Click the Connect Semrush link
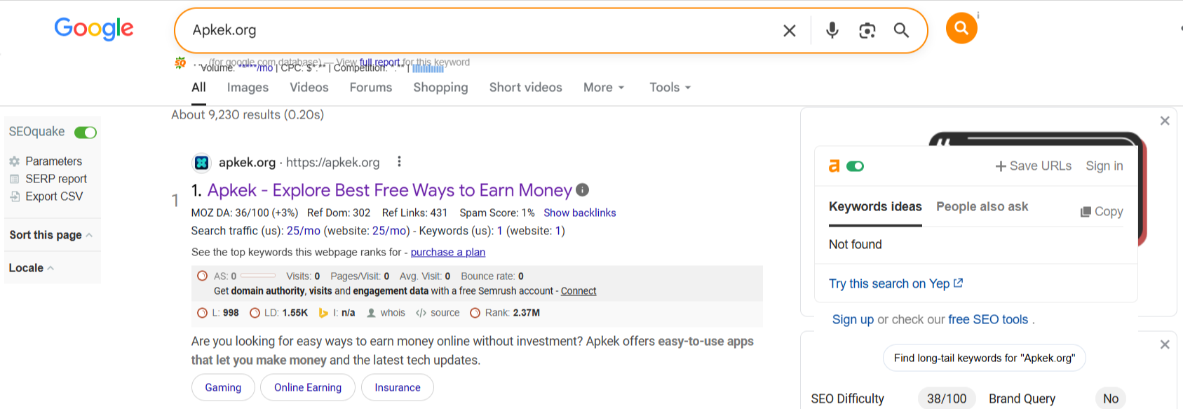The width and height of the screenshot is (1183, 409). click(579, 290)
